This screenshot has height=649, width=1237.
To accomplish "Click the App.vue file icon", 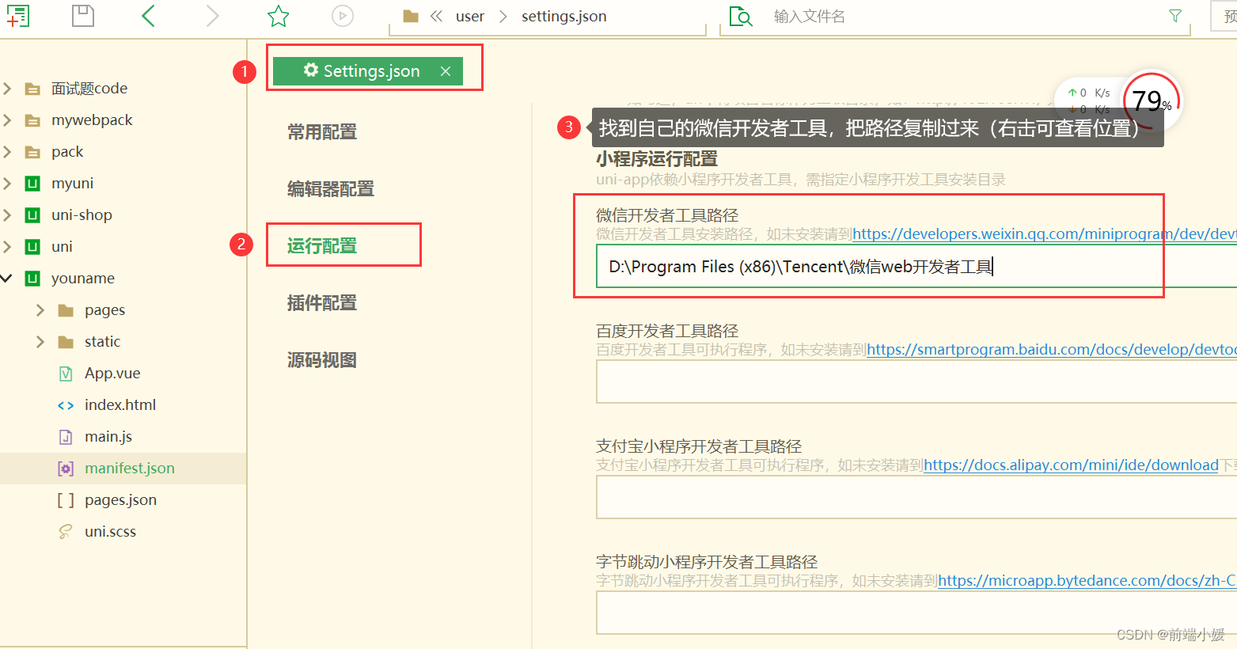I will (66, 374).
